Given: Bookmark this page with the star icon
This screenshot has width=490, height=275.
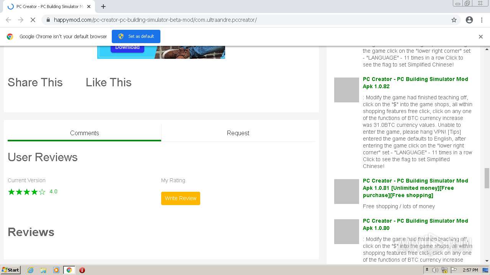Looking at the screenshot, I should tap(454, 20).
